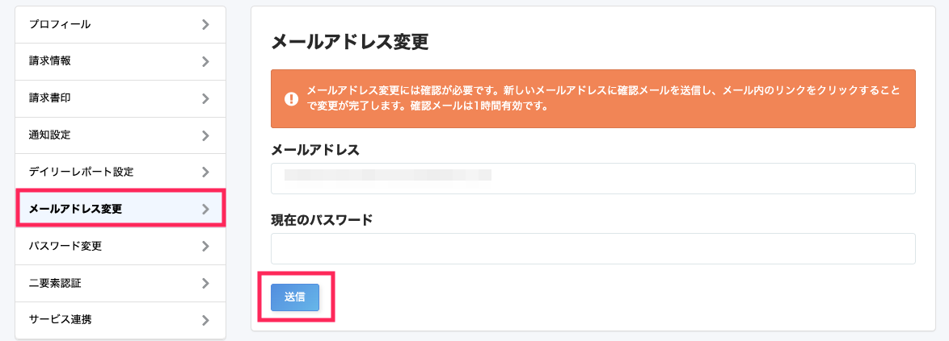Open サービス連携 settings
949x341 pixels.
(x=120, y=320)
